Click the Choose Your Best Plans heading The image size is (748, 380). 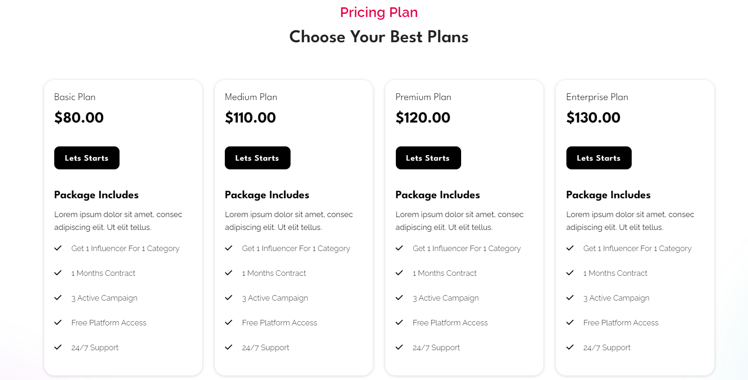click(x=379, y=37)
